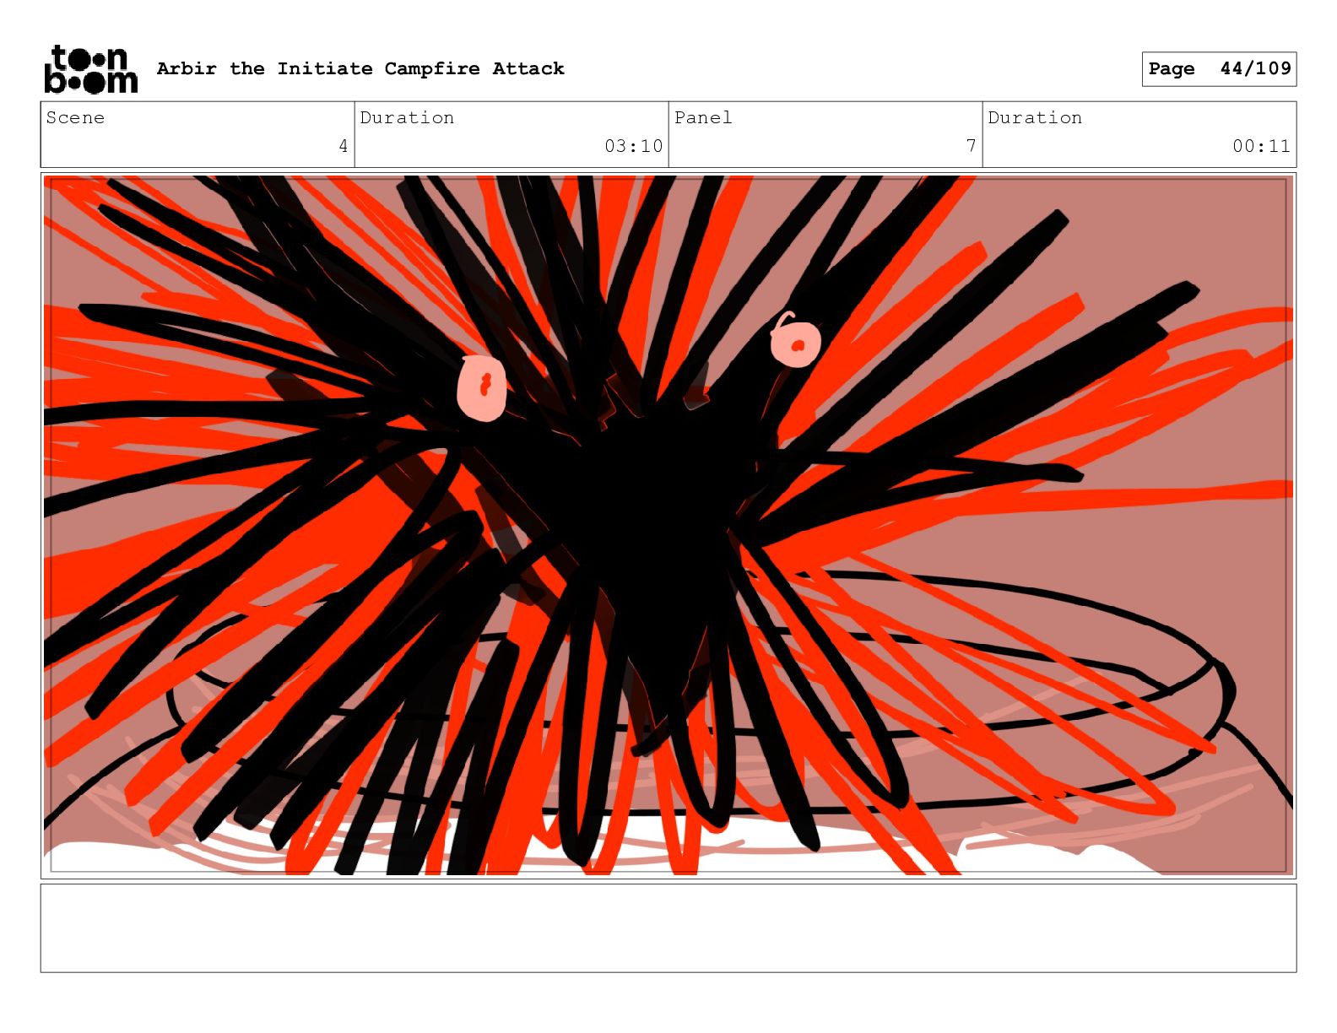The width and height of the screenshot is (1337, 1033).
Task: Click the 'Page 44/109' box
Action: [x=1219, y=68]
